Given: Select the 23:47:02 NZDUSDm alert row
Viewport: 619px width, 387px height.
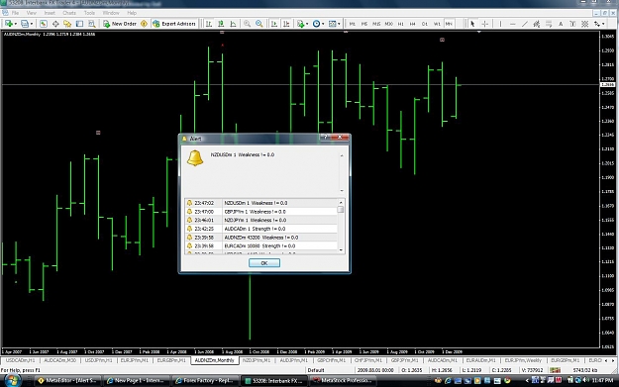Looking at the screenshot, I should (x=260, y=203).
